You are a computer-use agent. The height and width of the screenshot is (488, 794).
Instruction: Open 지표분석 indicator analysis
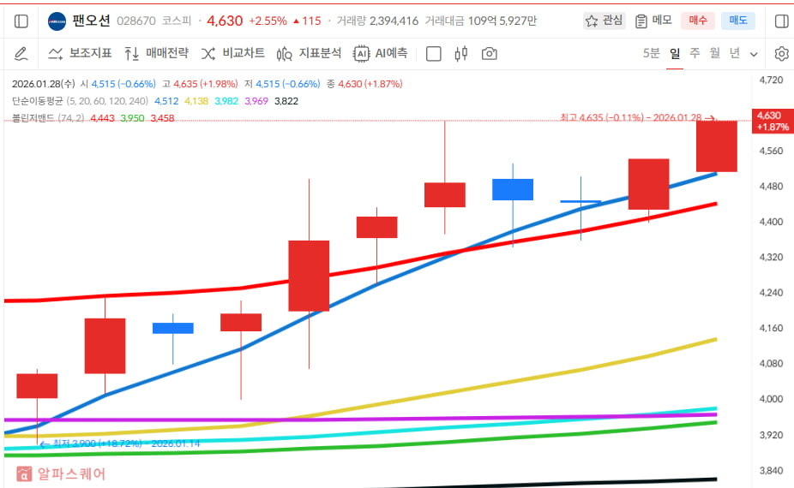pos(310,54)
